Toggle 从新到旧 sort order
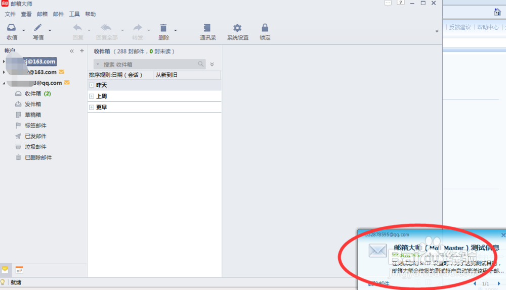The width and height of the screenshot is (506, 290). (187, 75)
